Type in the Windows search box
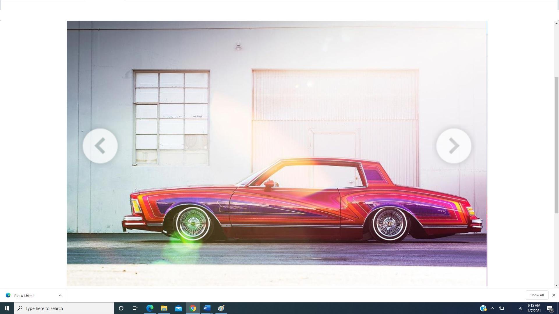 click(x=64, y=308)
